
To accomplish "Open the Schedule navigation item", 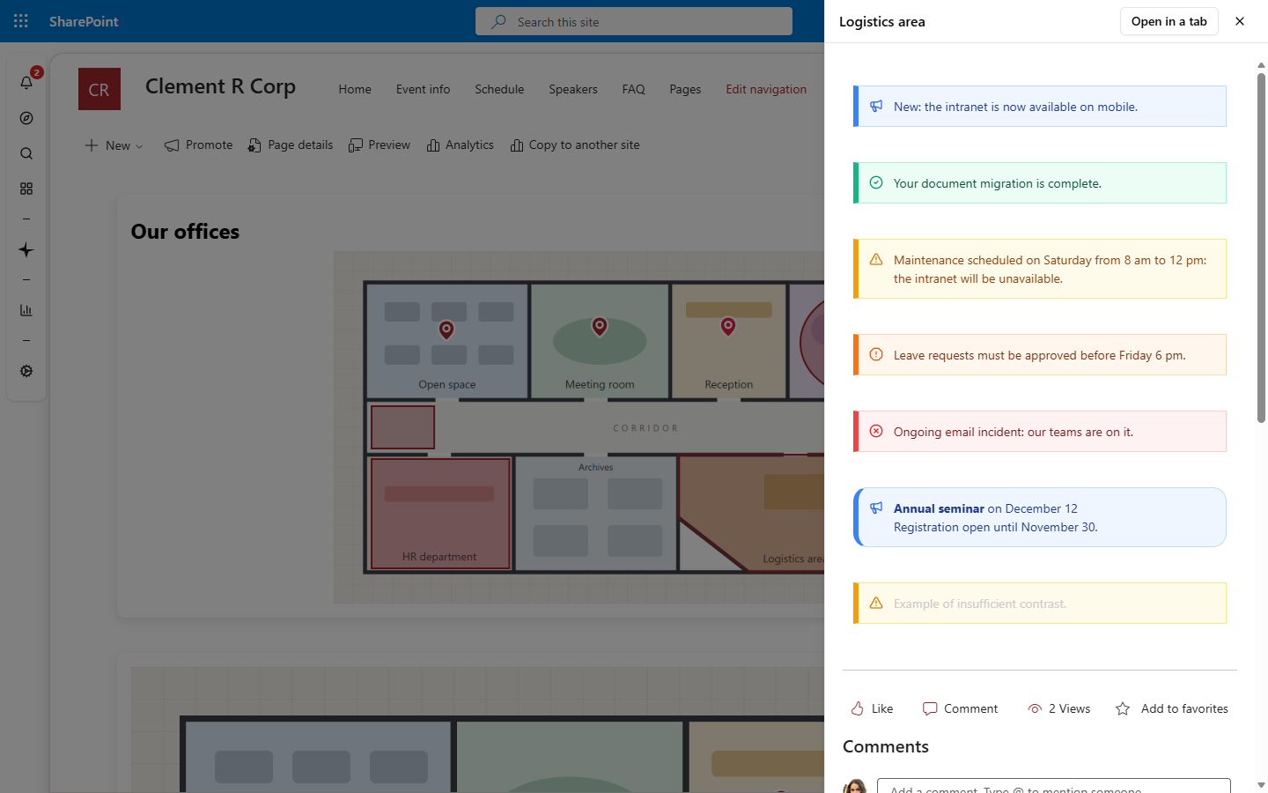I will 499,89.
